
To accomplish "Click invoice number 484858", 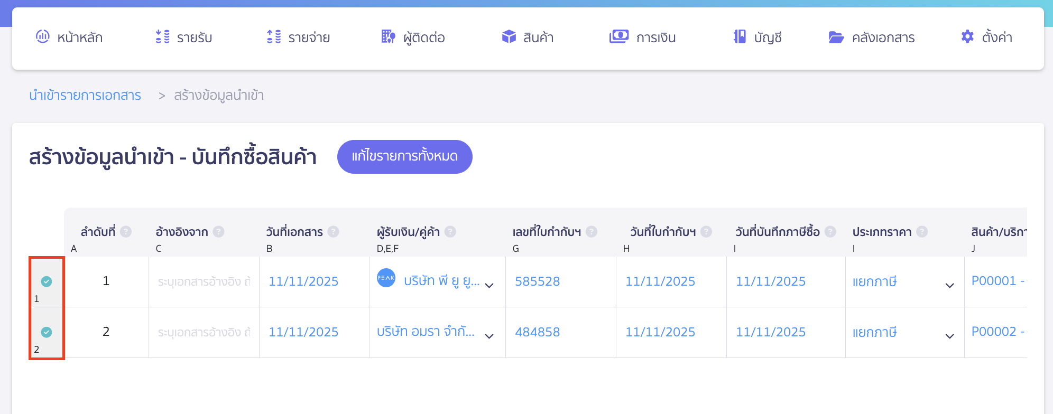I will 538,332.
